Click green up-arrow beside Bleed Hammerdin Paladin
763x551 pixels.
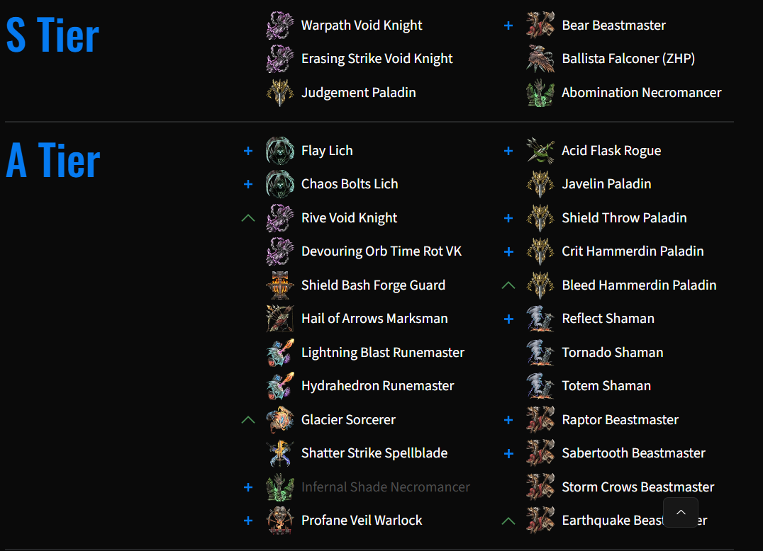tap(508, 285)
